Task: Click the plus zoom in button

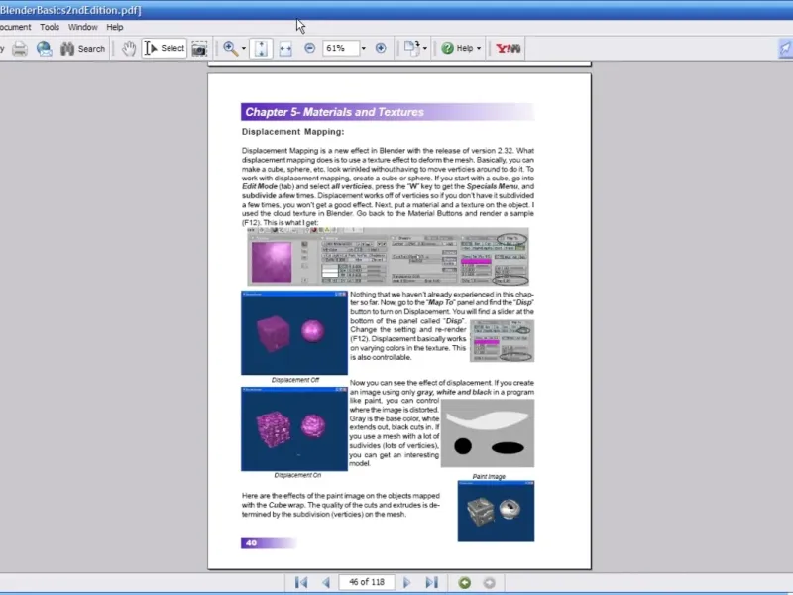Action: (x=381, y=48)
